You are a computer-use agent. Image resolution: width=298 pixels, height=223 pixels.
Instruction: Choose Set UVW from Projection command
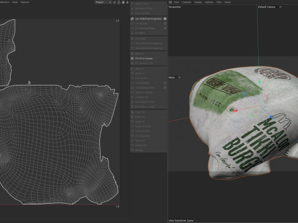tap(148, 19)
